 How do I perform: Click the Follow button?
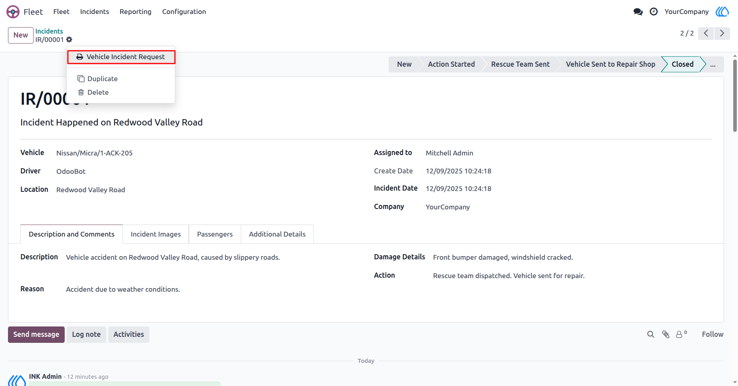click(712, 334)
